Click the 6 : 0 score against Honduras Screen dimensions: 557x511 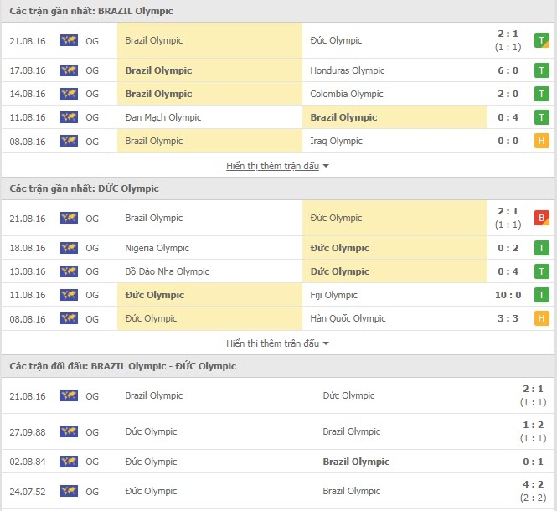click(x=508, y=70)
